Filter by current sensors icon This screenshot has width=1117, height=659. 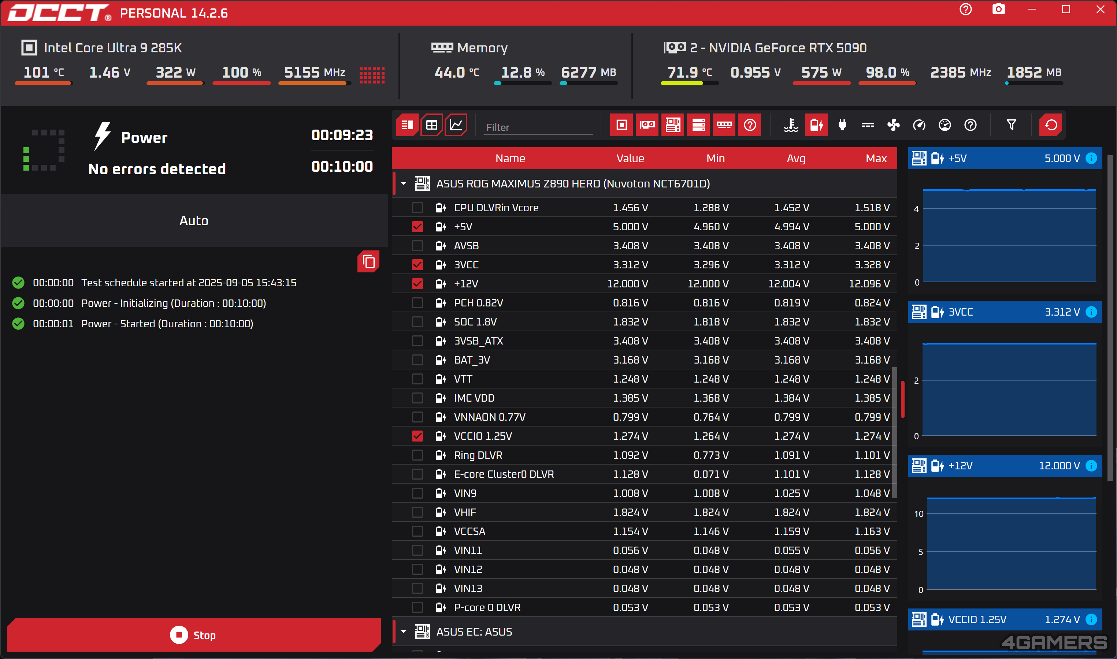[868, 125]
